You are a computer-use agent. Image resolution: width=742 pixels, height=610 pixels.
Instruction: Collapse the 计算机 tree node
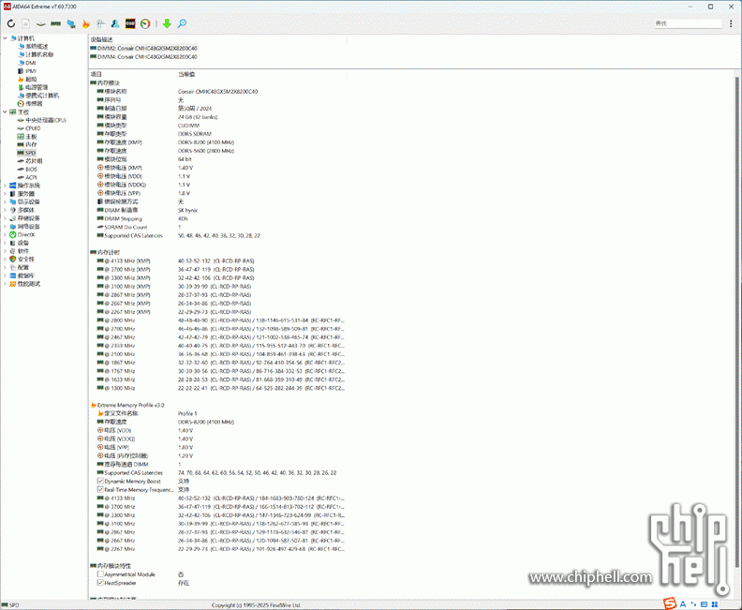[6, 38]
